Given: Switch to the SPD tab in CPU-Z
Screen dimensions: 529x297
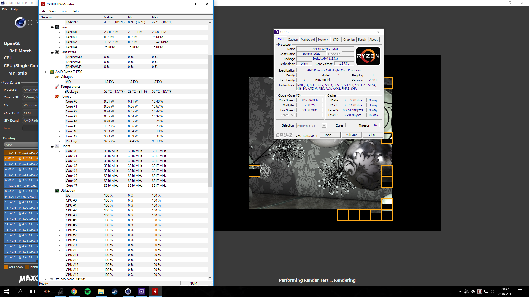Looking at the screenshot, I should (x=336, y=40).
